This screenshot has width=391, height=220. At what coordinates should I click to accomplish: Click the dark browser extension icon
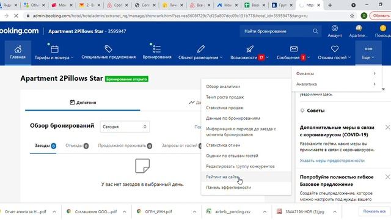pyautogui.click(x=353, y=5)
